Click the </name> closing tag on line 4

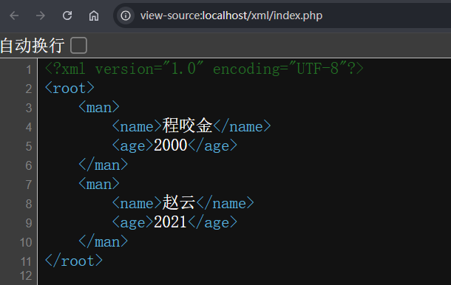tap(242, 126)
